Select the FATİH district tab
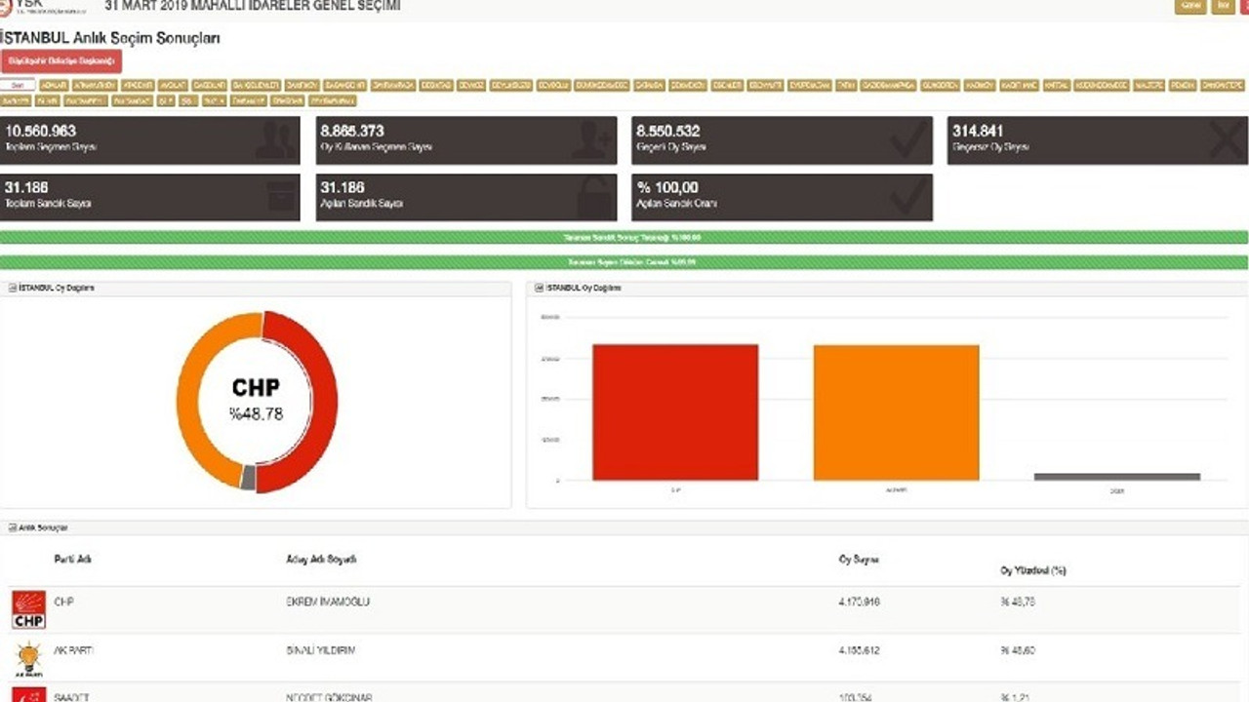1249x702 pixels. 846,86
